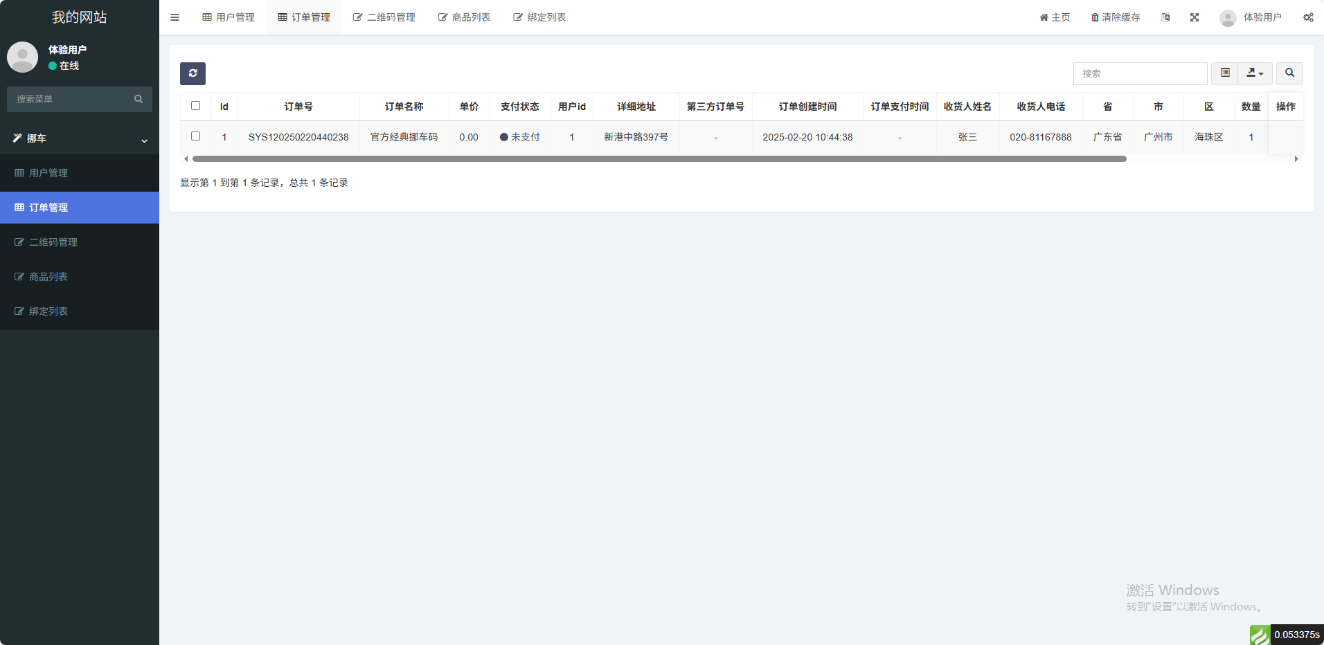
Task: Open the export data dropdown
Action: (x=1255, y=73)
